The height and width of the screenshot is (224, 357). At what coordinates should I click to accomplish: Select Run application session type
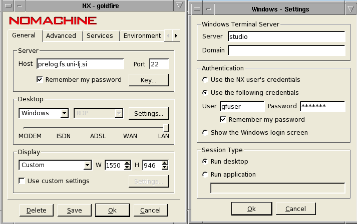point(205,175)
